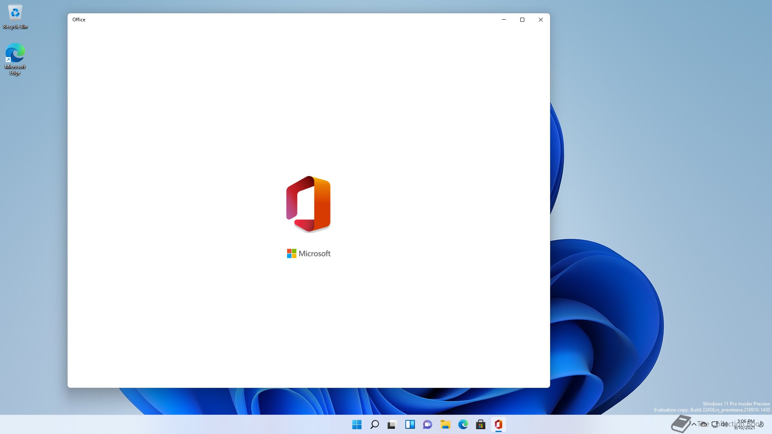
Task: Open Task View from the taskbar
Action: (392, 424)
